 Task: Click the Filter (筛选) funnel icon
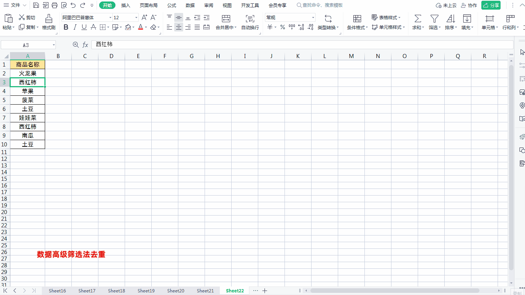(x=434, y=19)
